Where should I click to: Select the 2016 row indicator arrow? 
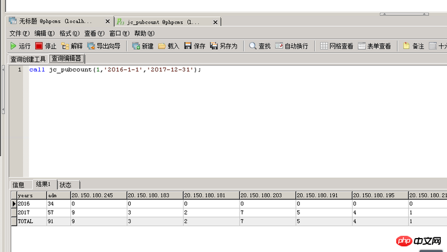click(x=14, y=203)
